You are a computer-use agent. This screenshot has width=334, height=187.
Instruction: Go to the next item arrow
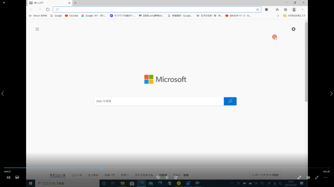point(331,93)
